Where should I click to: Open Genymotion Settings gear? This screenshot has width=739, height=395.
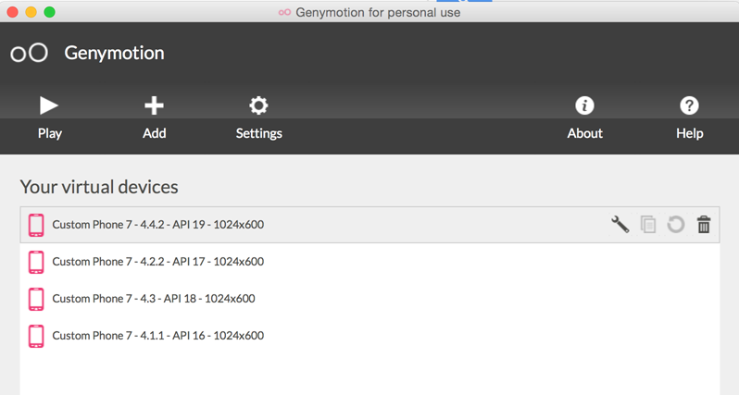258,105
